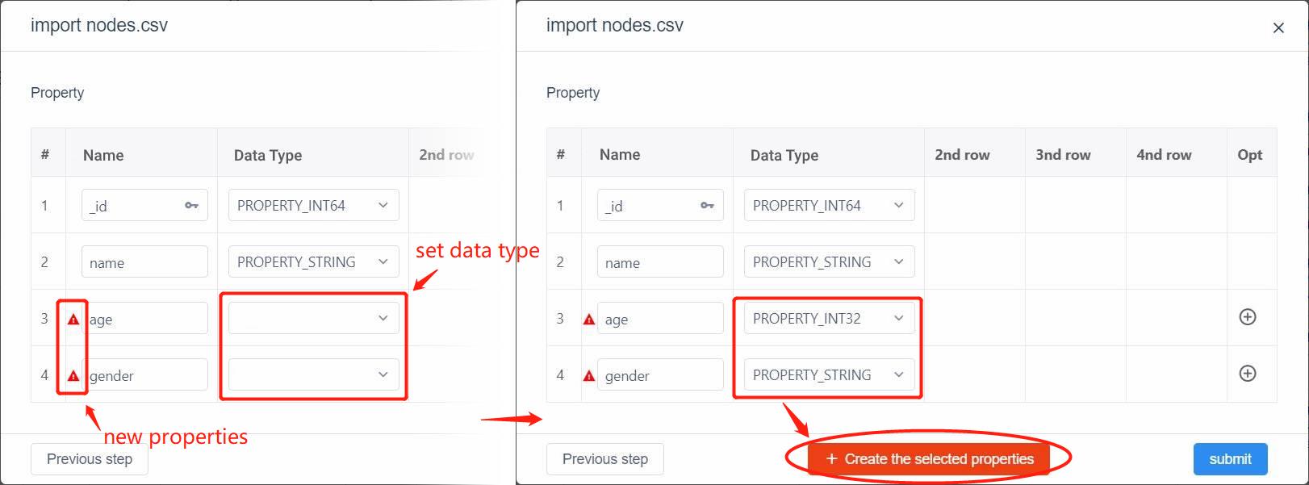Image resolution: width=1309 pixels, height=485 pixels.
Task: Click plus icon in age row
Action: 1247,317
